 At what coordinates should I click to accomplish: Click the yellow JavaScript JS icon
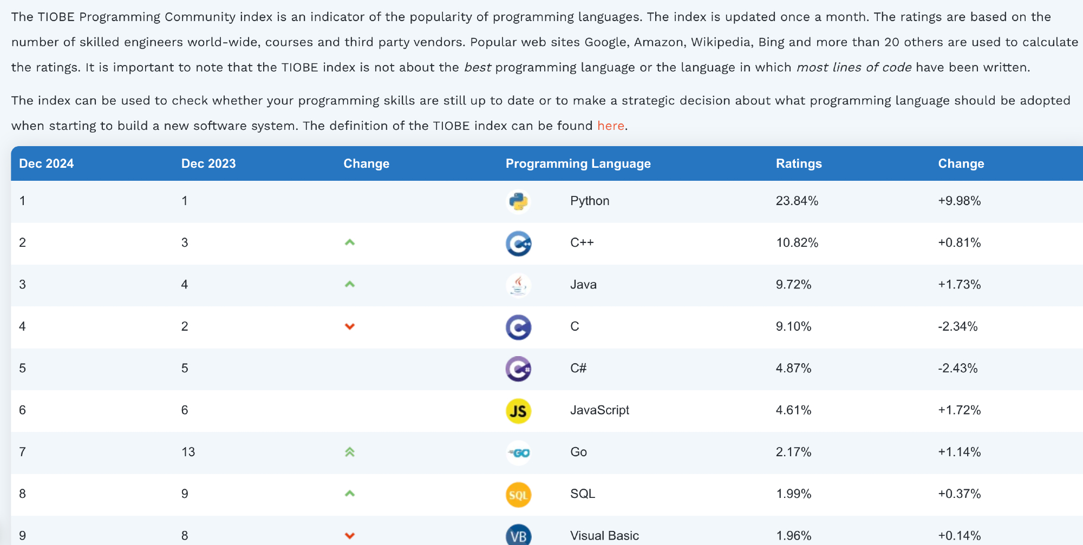(x=518, y=411)
